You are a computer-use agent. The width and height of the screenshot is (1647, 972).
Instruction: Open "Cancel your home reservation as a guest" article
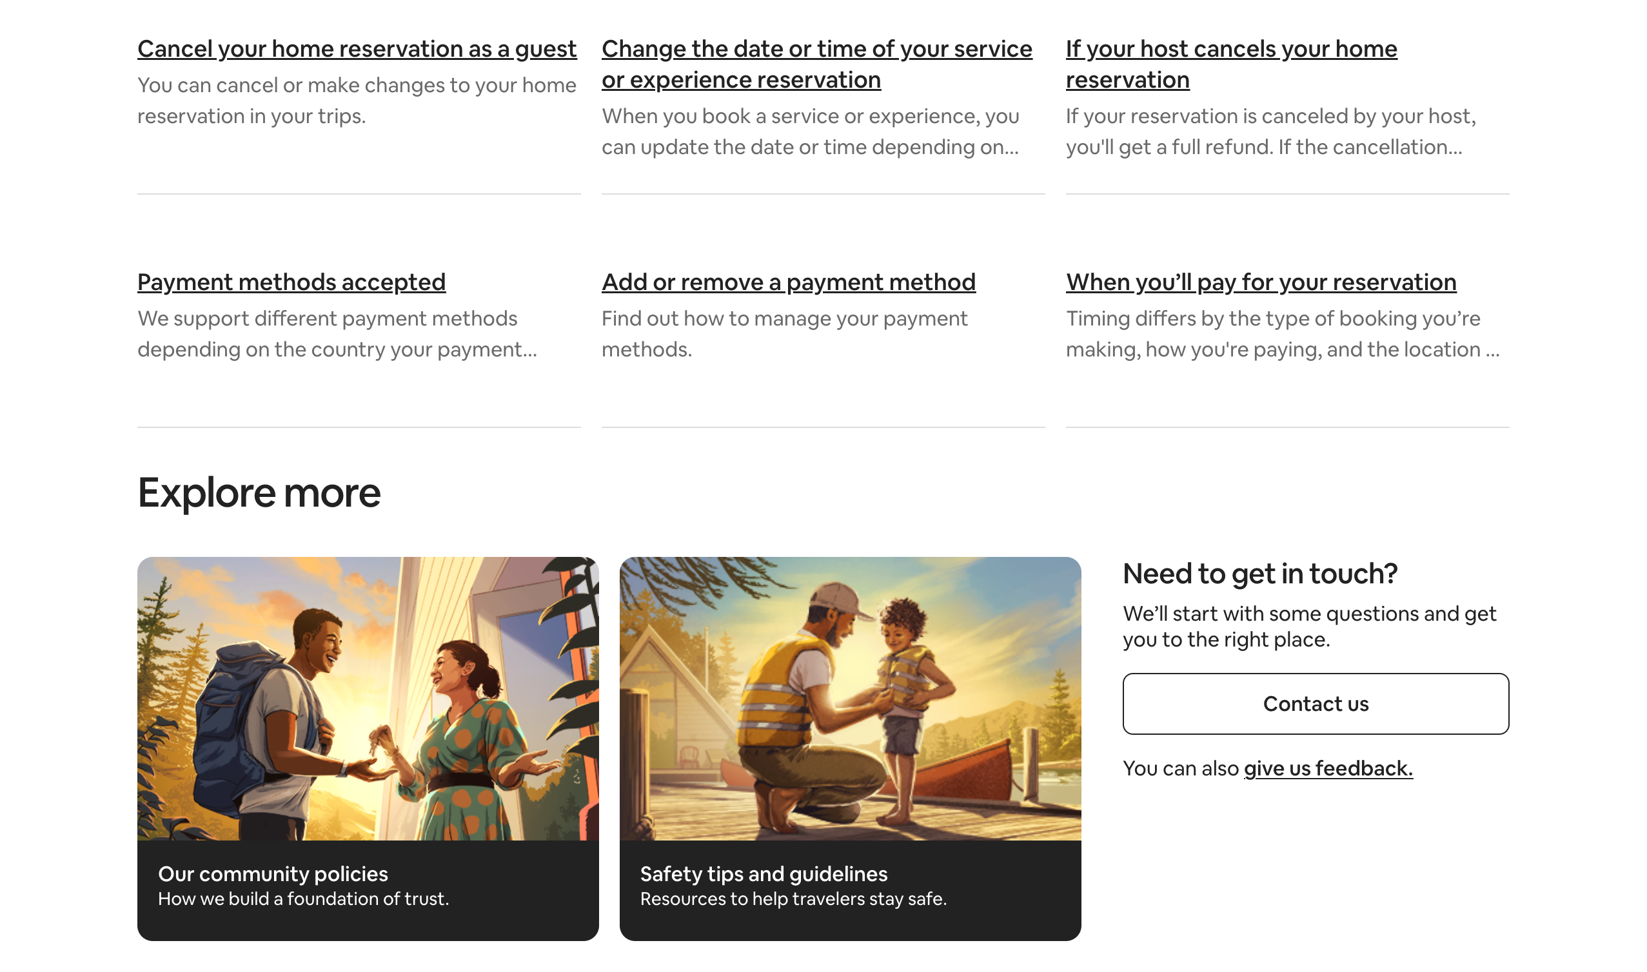click(x=357, y=48)
